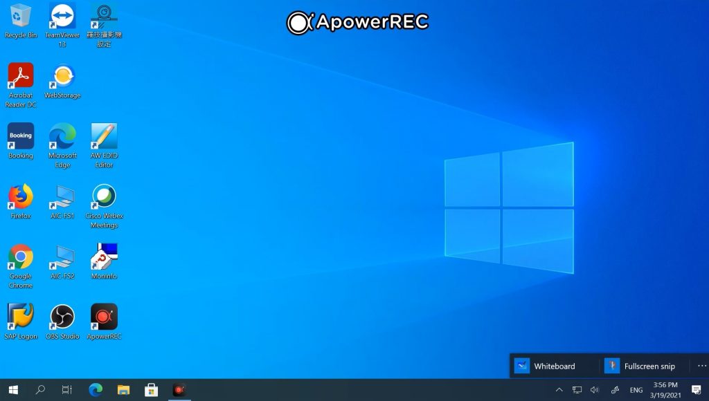The height and width of the screenshot is (401, 709).
Task: Click the AIC-FS2 network shortcut
Action: [62, 261]
